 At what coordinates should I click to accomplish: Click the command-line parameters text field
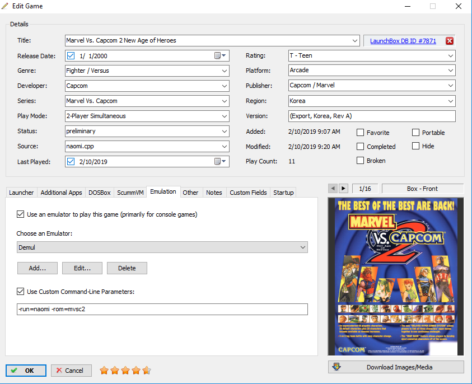coord(162,309)
